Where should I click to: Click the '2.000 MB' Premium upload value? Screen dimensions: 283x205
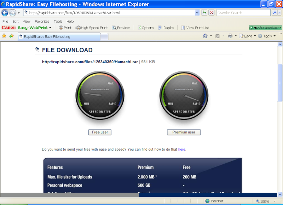tap(146, 177)
